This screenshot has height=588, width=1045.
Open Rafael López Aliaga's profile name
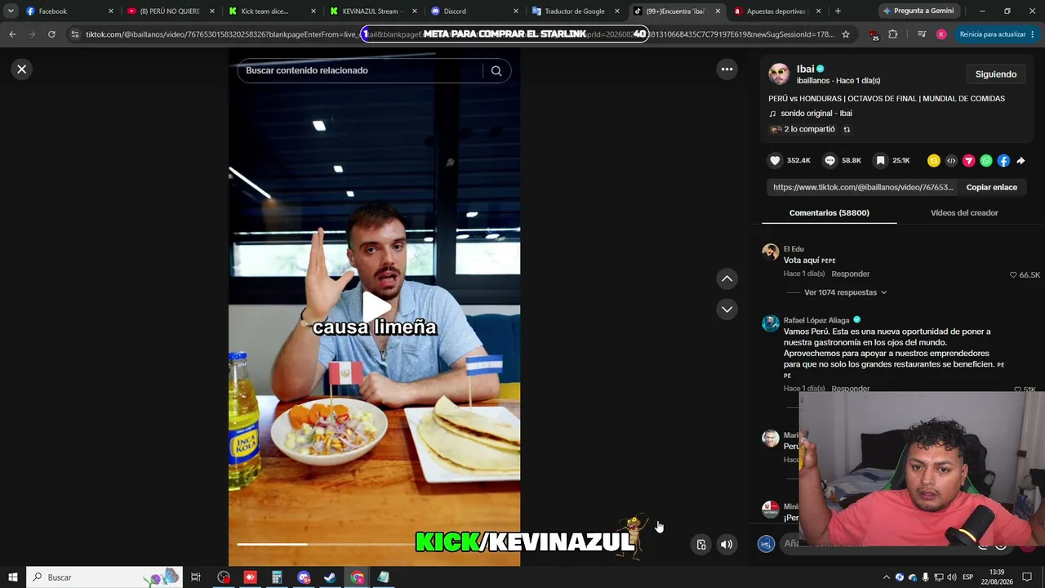click(816, 320)
